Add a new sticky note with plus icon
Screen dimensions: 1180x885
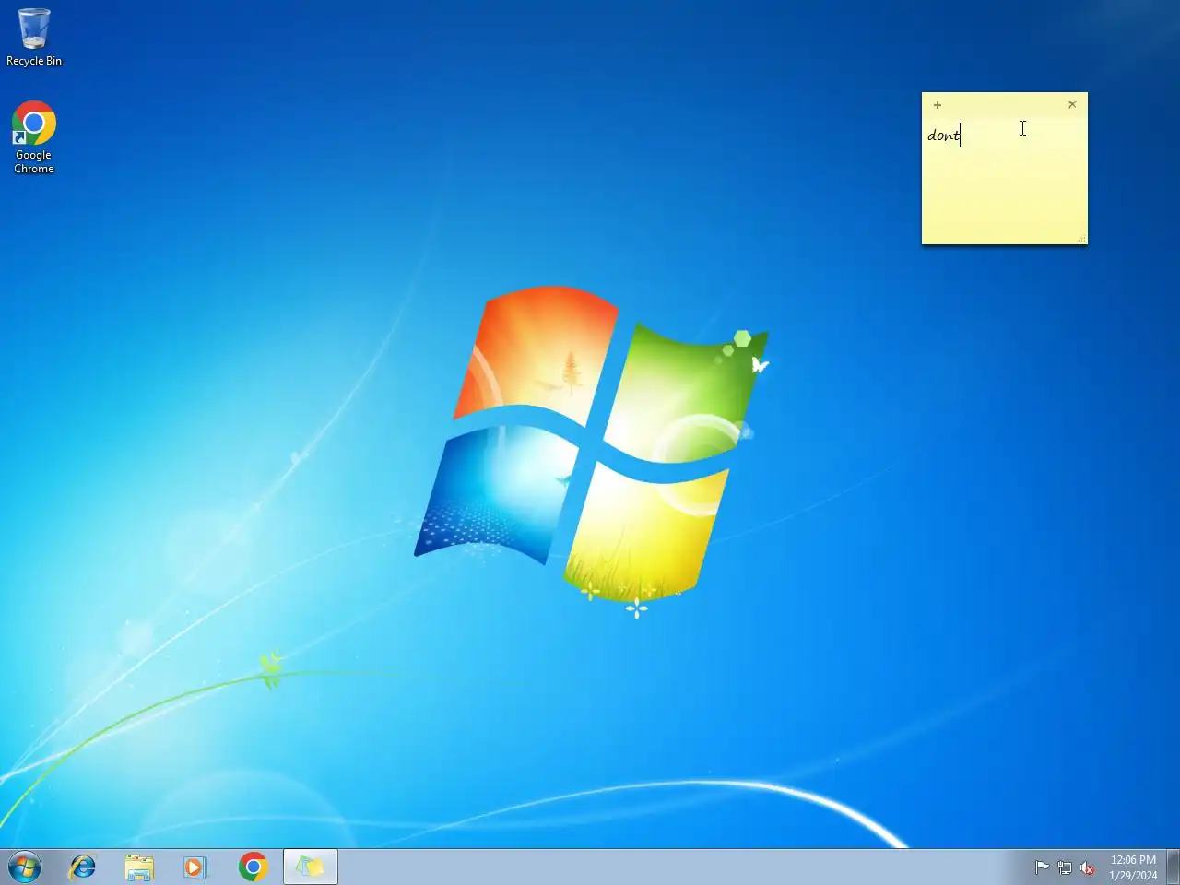pyautogui.click(x=938, y=105)
